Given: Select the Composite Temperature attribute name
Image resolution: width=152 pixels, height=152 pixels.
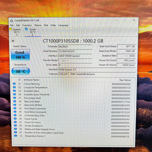Looking at the screenshot, I should tap(35, 87).
